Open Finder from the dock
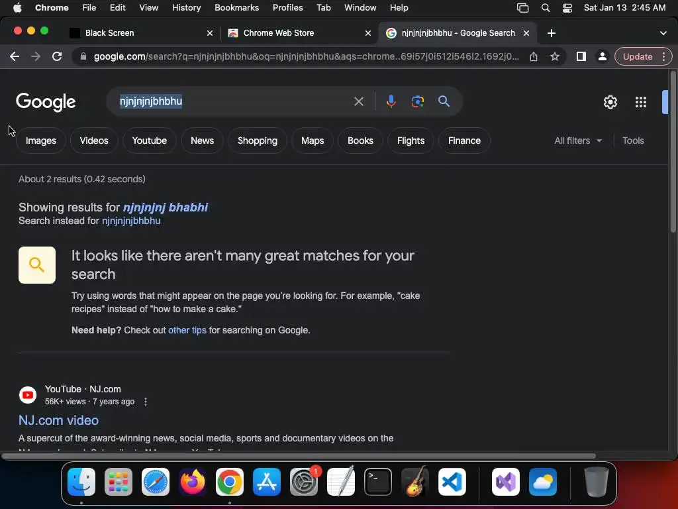Image resolution: width=678 pixels, height=509 pixels. (81, 482)
